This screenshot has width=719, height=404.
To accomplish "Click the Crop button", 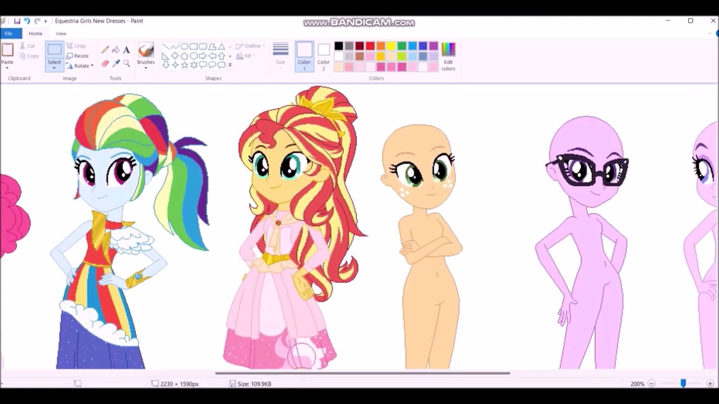I will [x=76, y=46].
